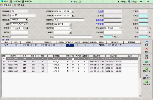This screenshot has height=100, width=153.
Task: Click the 新增 (add) icon button
Action: point(147,42)
